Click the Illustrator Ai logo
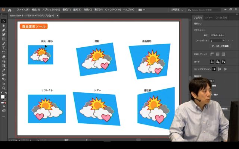 pyautogui.click(x=3, y=10)
